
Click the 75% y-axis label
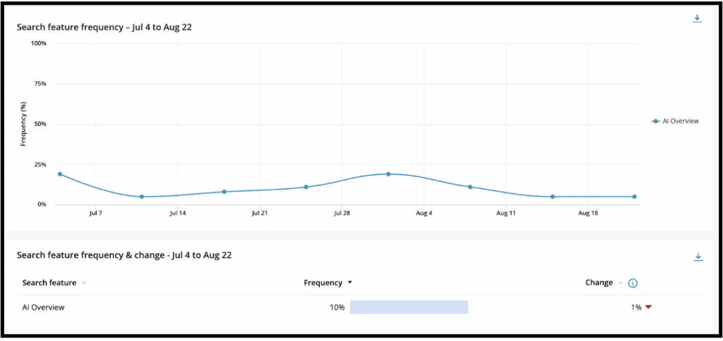click(x=40, y=84)
